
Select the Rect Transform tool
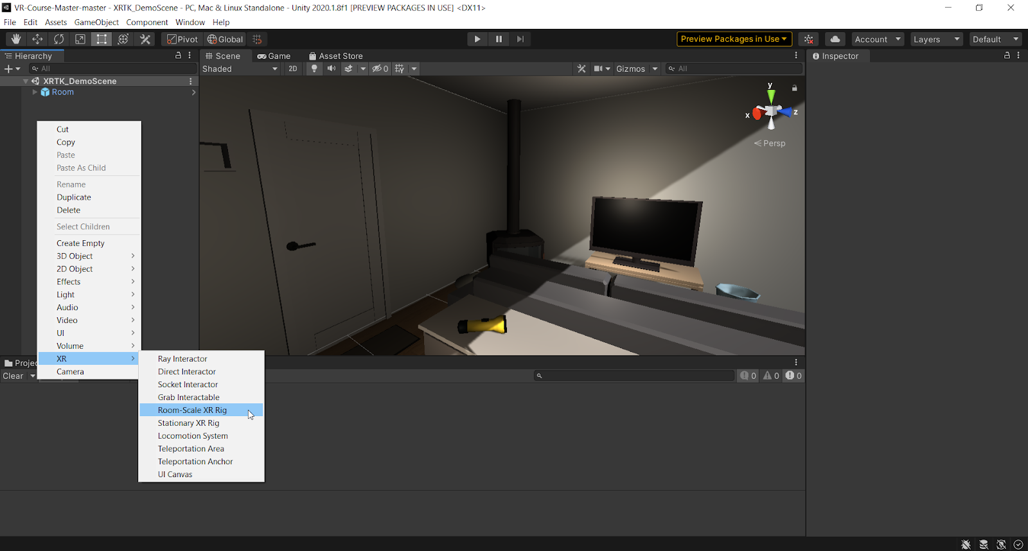pyautogui.click(x=102, y=39)
